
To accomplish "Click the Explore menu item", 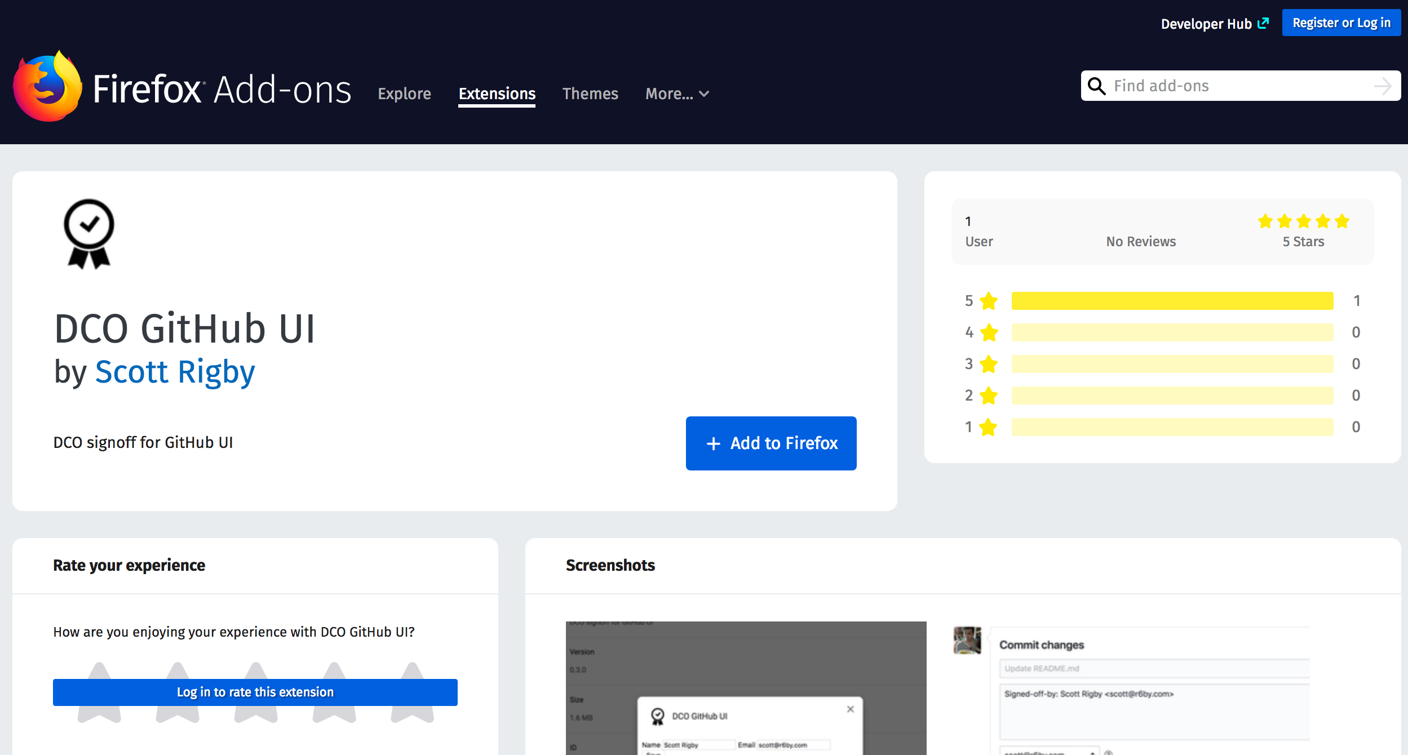I will 405,93.
